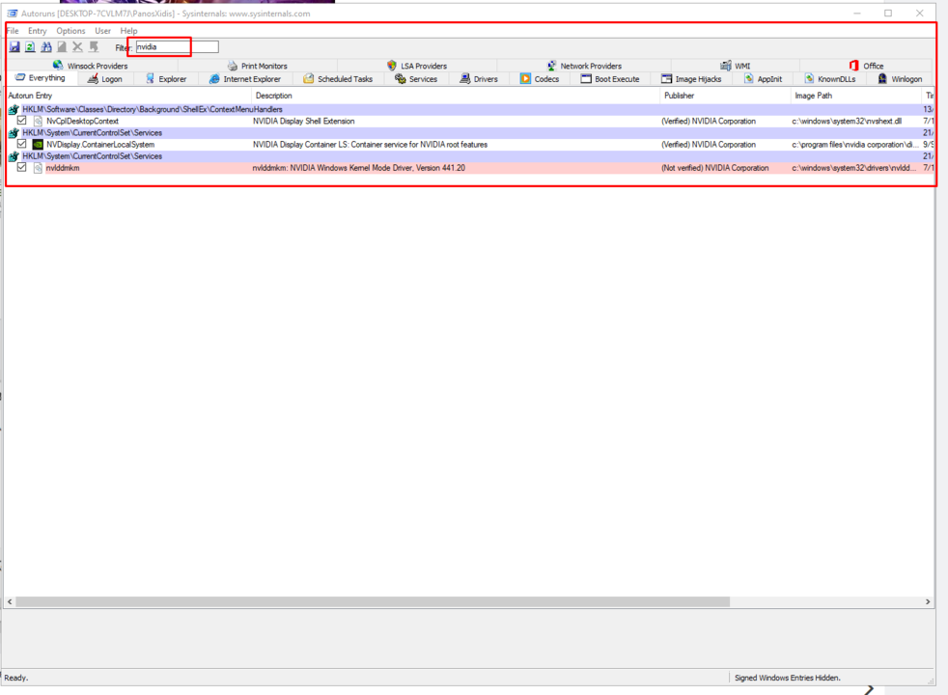Click the NVIDIA Windows Kernel Mode Driver description
948x695 pixels.
pos(359,168)
